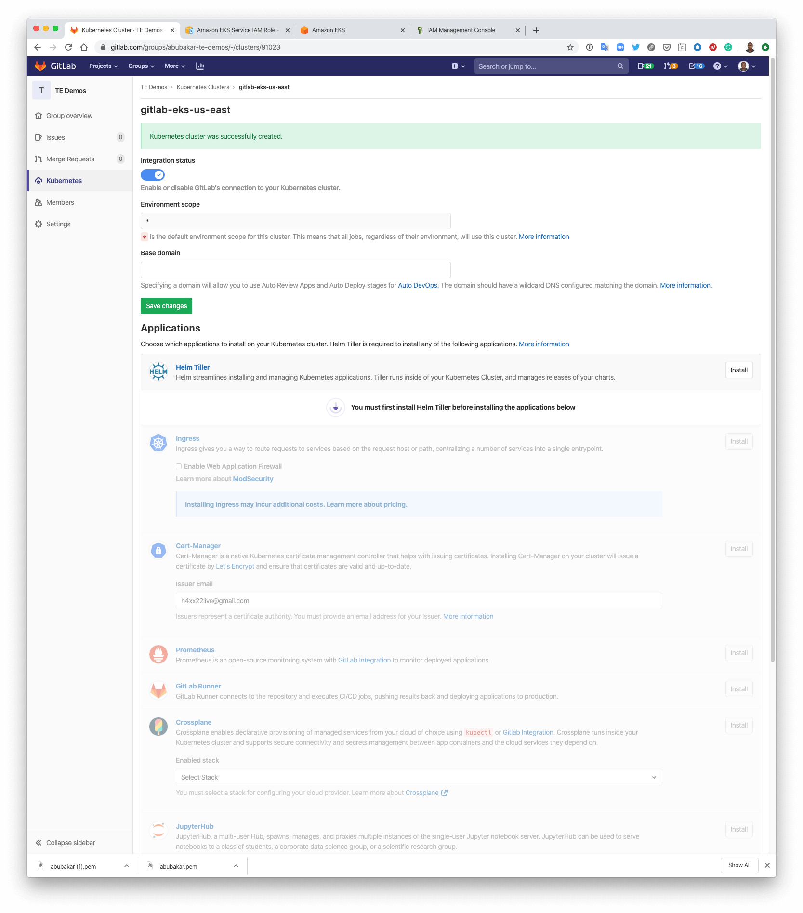
Task: Click the Prometheus flame icon
Action: pyautogui.click(x=158, y=654)
